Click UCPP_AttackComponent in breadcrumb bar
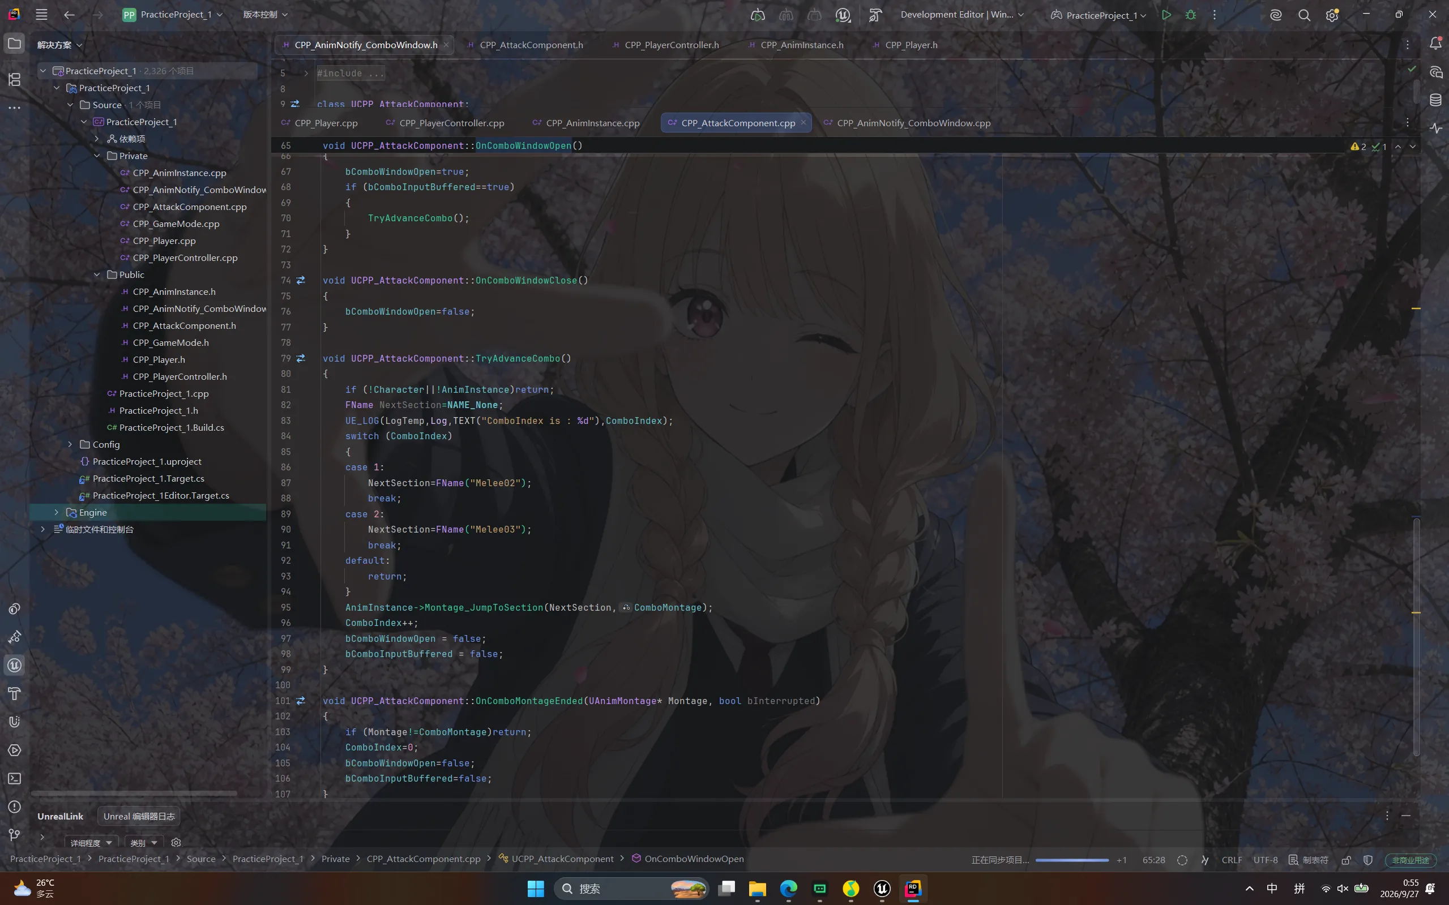The height and width of the screenshot is (905, 1449). [x=562, y=859]
